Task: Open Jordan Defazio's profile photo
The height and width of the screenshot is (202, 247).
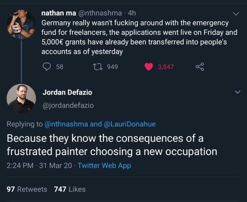Action: click(21, 98)
